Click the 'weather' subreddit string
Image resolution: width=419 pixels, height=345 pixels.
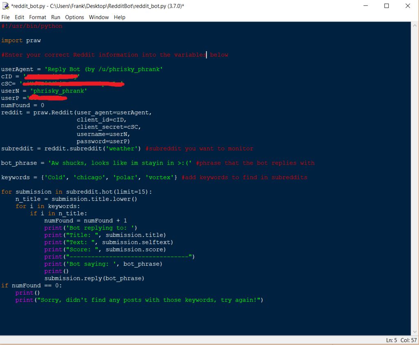click(122, 149)
